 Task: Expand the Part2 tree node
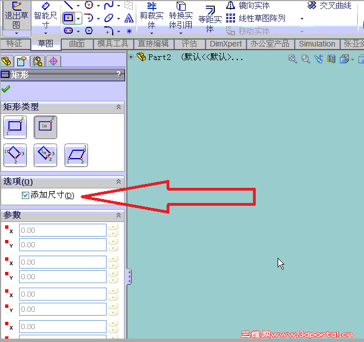(131, 57)
